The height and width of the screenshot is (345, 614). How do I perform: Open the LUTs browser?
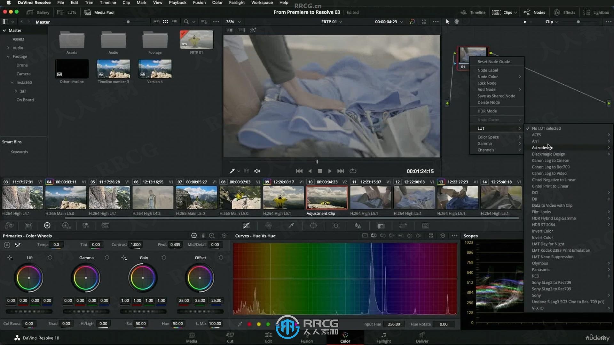[x=67, y=12]
